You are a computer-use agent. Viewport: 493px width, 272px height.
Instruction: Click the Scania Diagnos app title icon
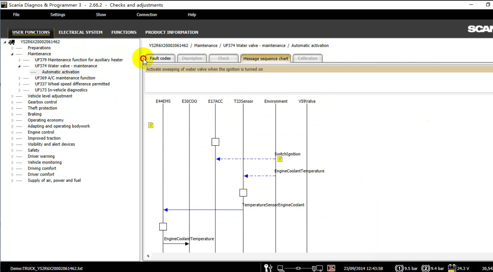(x=4, y=5)
